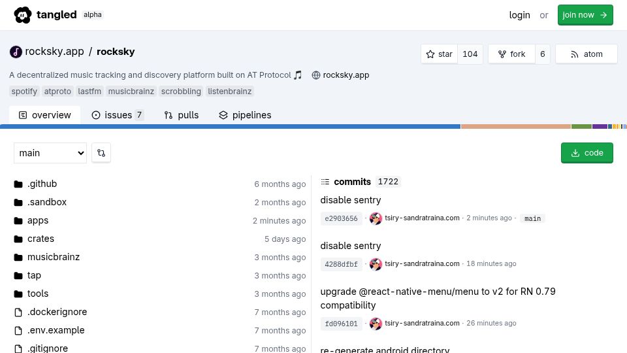Open commit hash fd096101
Image resolution: width=627 pixels, height=353 pixels.
(341, 324)
